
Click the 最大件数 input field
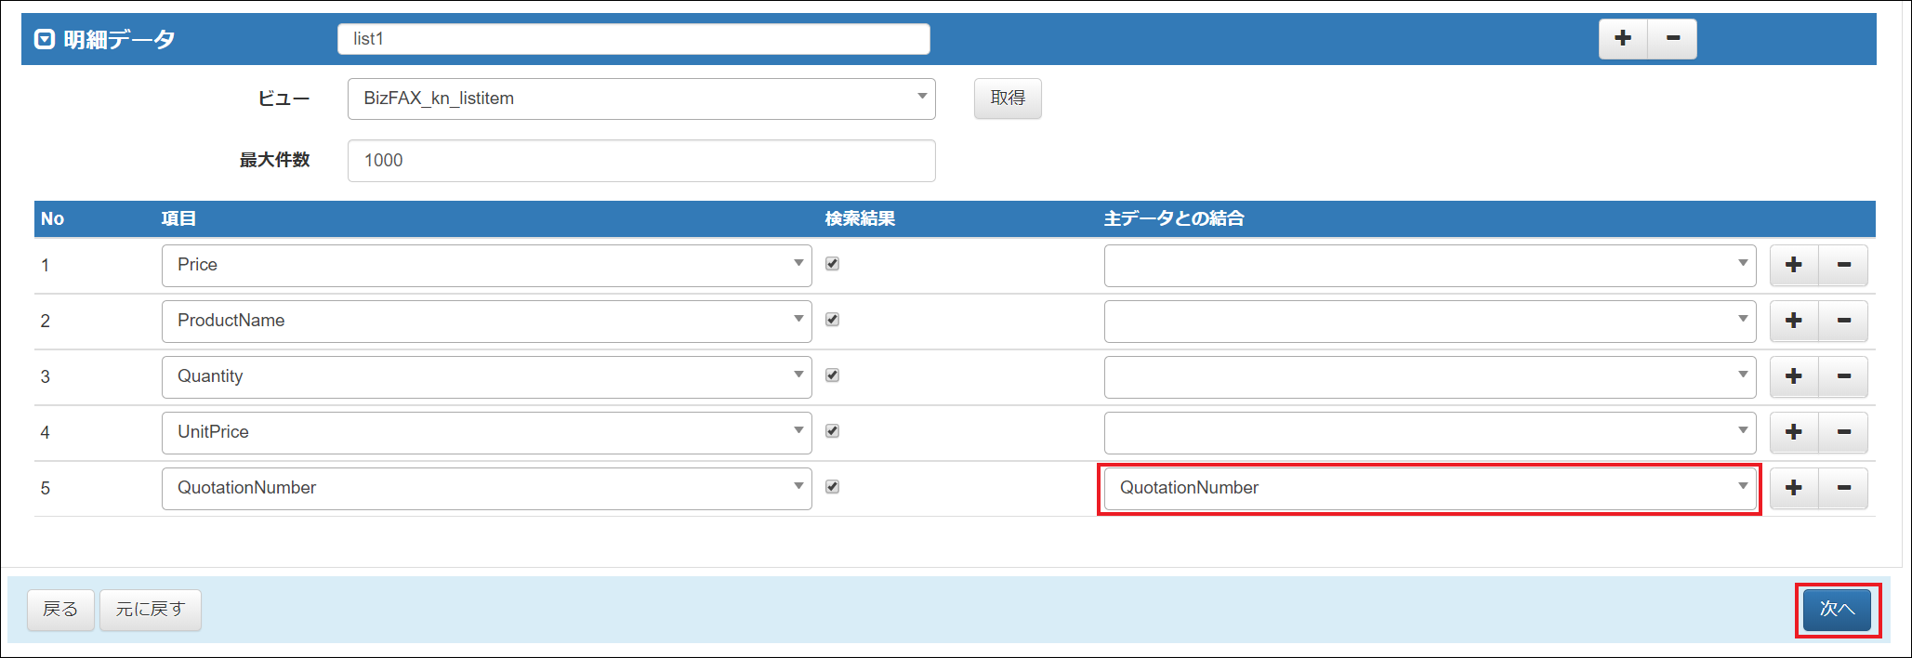pos(640,161)
